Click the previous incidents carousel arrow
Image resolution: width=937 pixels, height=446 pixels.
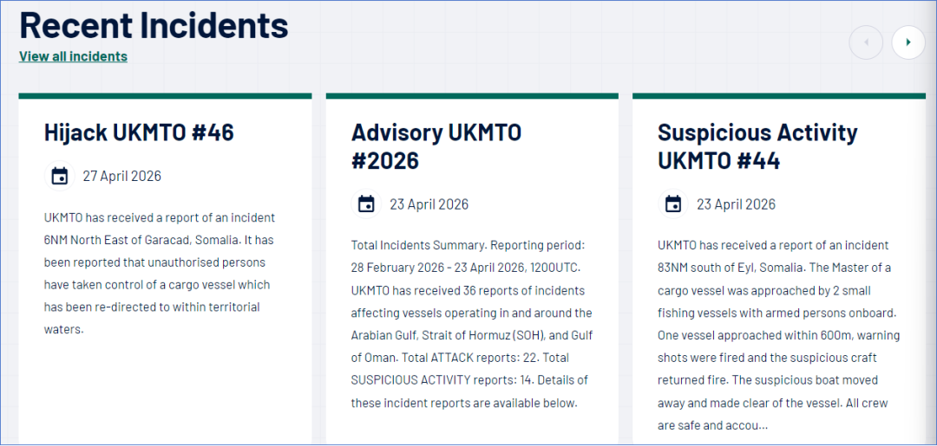pyautogui.click(x=866, y=42)
